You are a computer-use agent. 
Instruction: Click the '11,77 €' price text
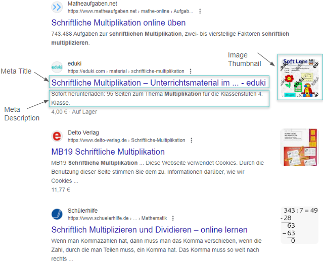[x=61, y=190]
